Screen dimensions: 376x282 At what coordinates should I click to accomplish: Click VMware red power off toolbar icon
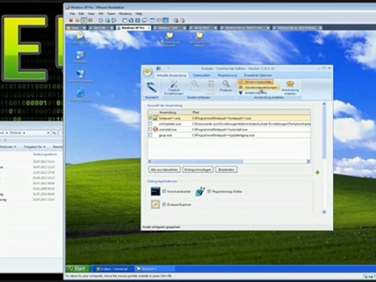pos(71,20)
